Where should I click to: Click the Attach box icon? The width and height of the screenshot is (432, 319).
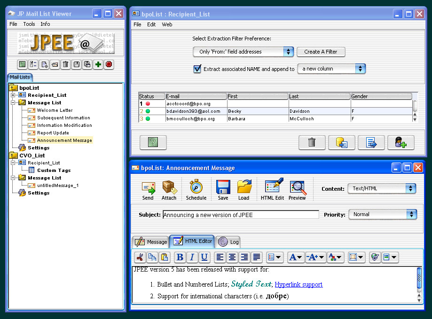pyautogui.click(x=169, y=190)
